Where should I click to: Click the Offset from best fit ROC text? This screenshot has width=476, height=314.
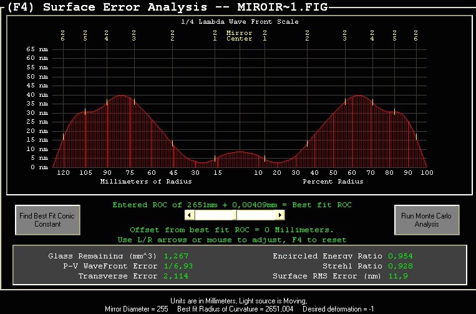231,230
